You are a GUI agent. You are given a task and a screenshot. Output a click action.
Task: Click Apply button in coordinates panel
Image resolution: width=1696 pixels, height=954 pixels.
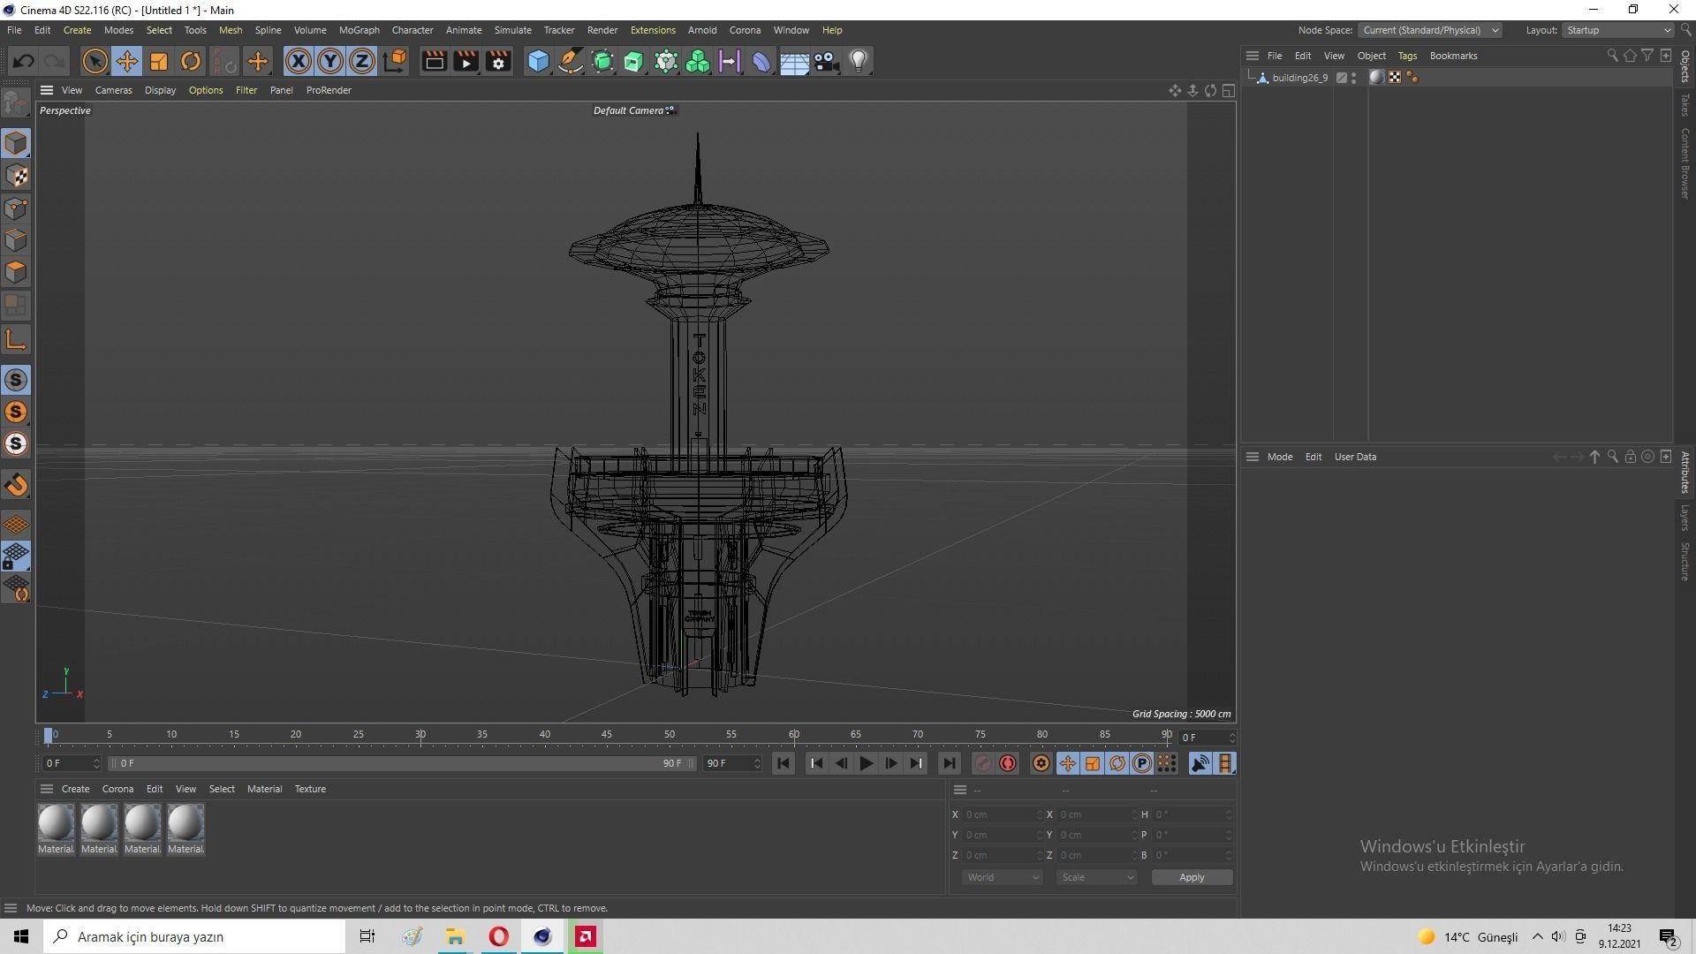[1192, 877]
